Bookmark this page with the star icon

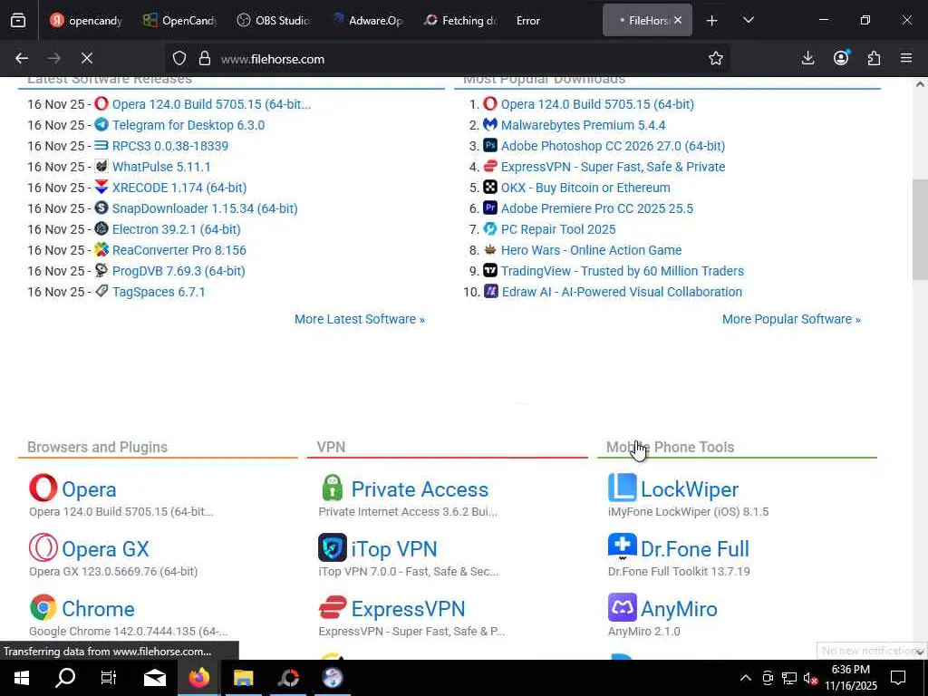click(716, 59)
